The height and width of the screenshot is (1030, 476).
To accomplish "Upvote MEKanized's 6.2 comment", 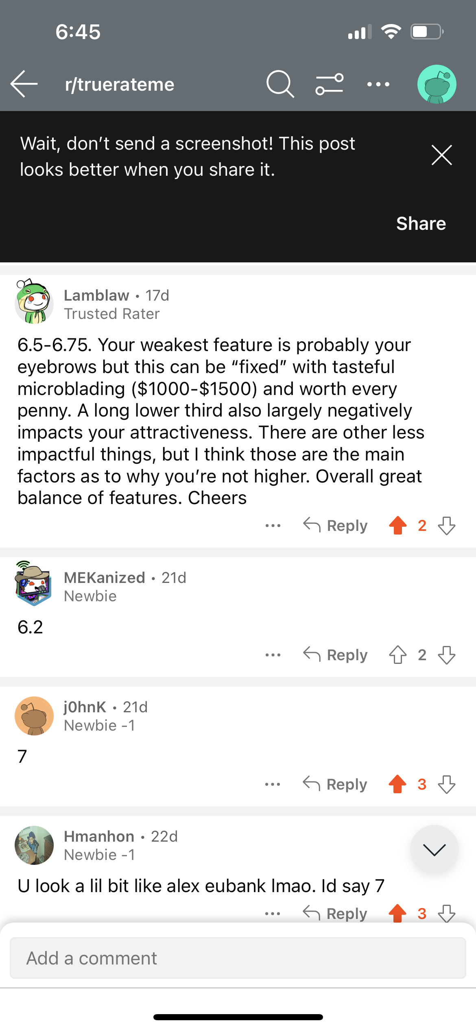I will (397, 655).
